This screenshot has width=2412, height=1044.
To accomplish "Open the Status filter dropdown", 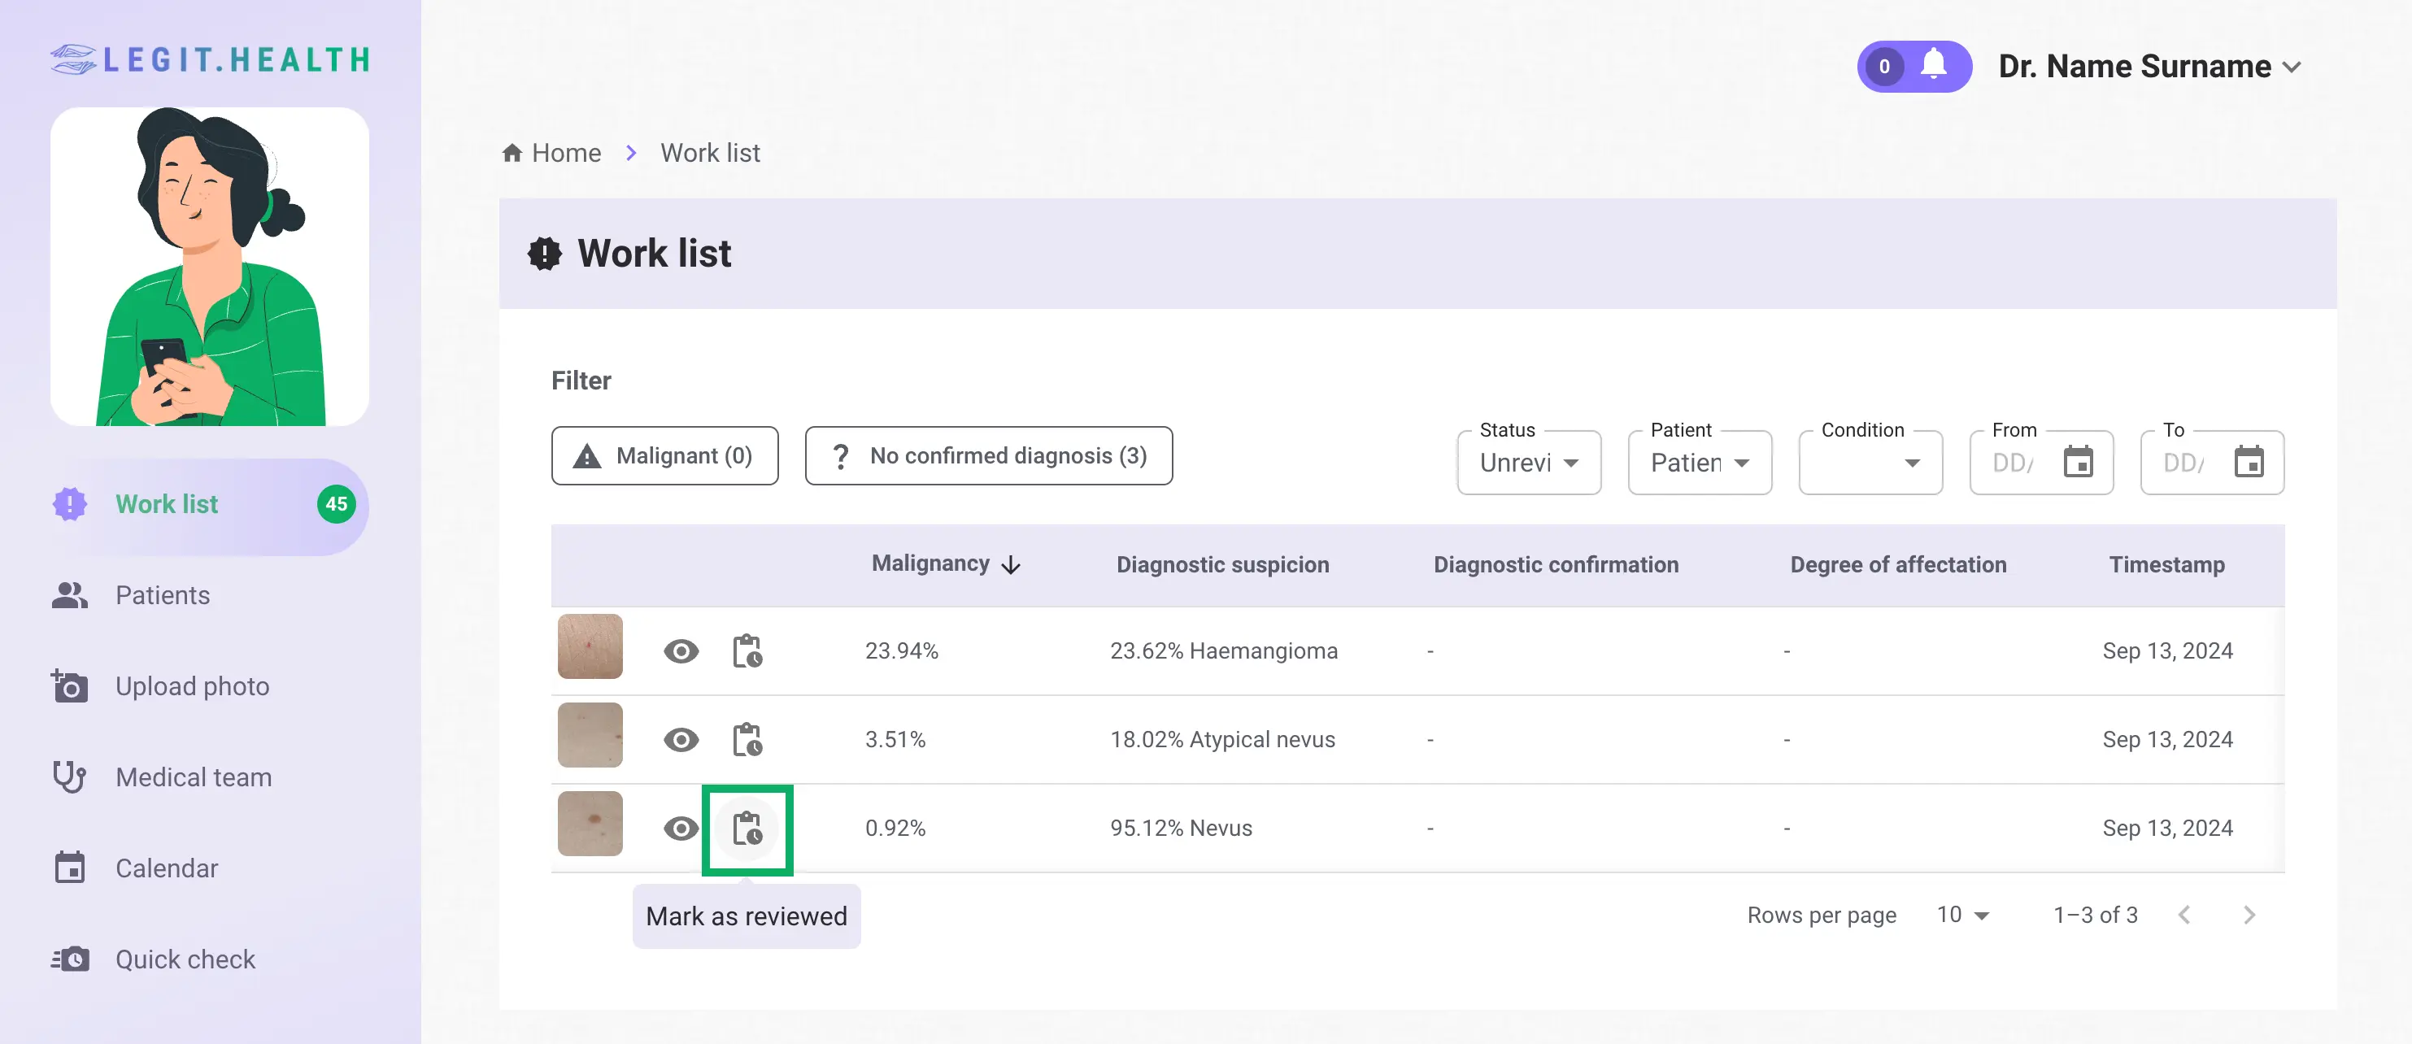I will tap(1528, 463).
